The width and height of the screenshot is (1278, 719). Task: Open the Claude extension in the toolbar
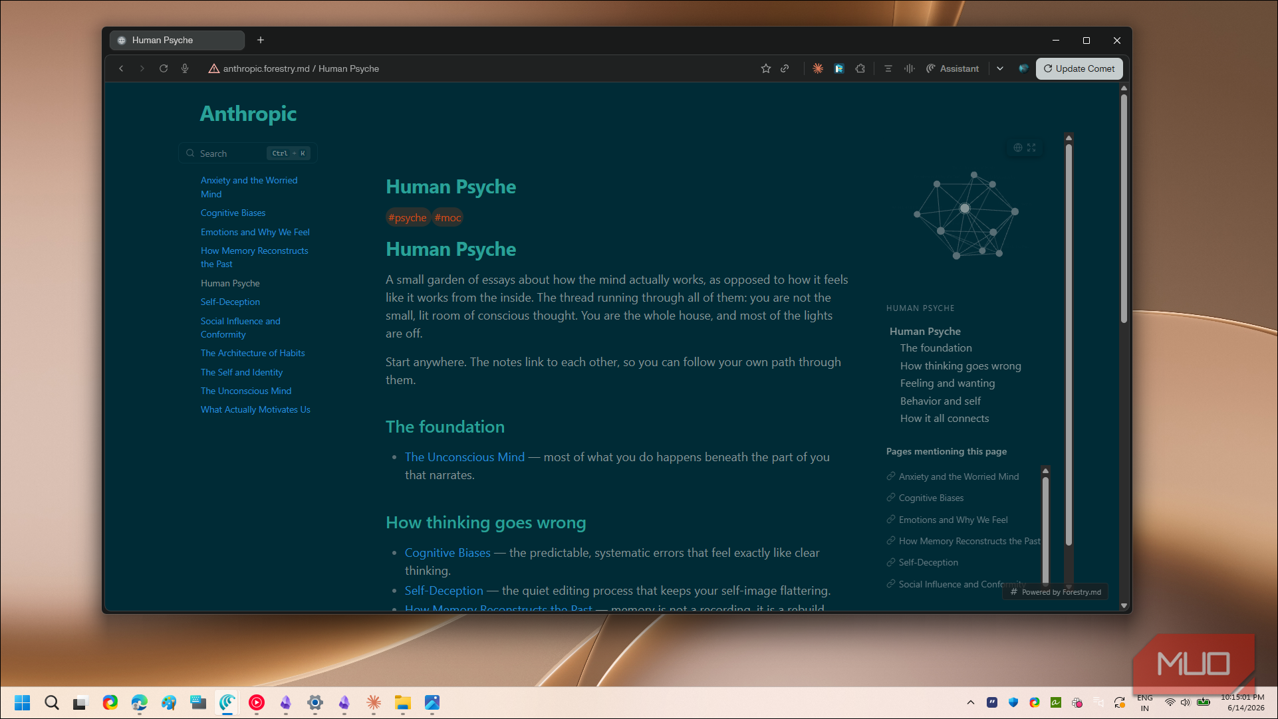818,68
